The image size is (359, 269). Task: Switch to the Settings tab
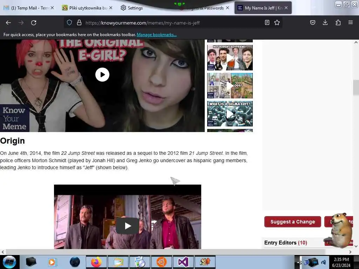click(132, 8)
